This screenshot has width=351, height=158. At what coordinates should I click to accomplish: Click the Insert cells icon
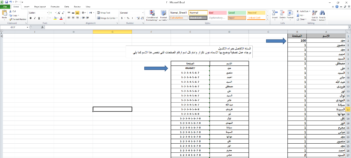[274, 15]
